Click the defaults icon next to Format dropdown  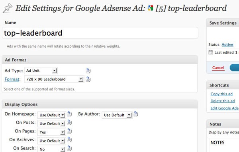88,79
